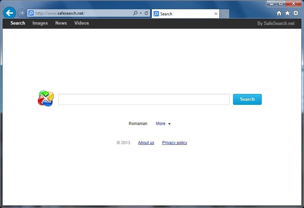Open the About us link
The width and height of the screenshot is (304, 208).
(146, 143)
